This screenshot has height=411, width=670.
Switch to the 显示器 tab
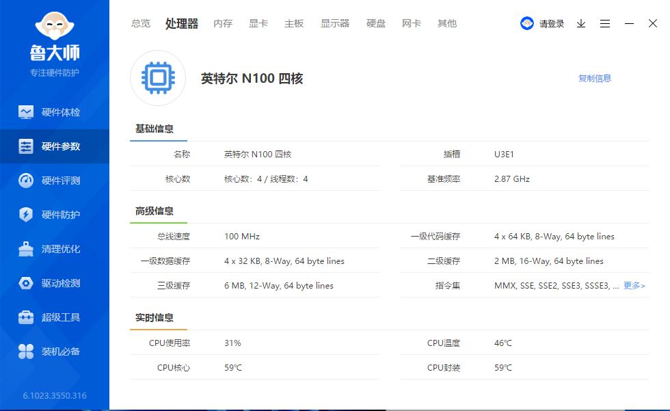(x=335, y=23)
